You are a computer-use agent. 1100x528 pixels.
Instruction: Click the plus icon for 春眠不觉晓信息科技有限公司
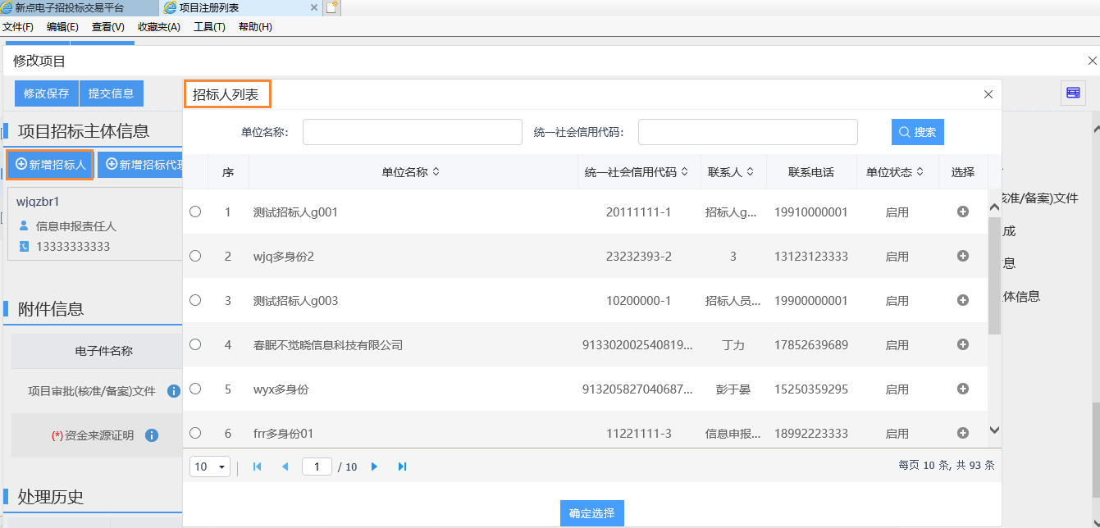pyautogui.click(x=963, y=344)
